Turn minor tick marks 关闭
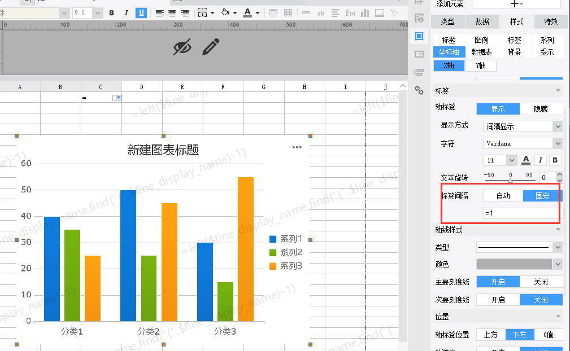570x351 pixels. click(x=541, y=300)
